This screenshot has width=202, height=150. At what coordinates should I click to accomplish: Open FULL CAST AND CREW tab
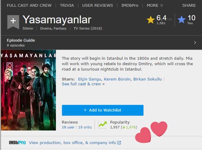pos(29,5)
